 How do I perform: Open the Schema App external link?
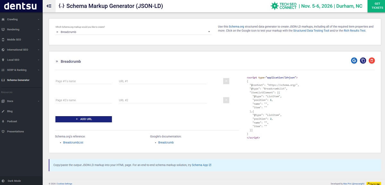tap(201, 165)
